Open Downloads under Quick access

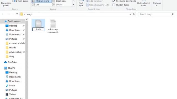(x=15, y=30)
